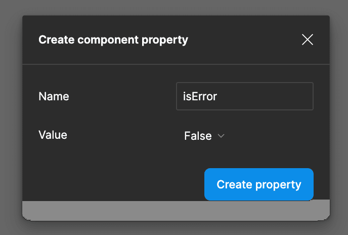Click the dimmed backdrop left of the dialog
Image resolution: width=348 pixels, height=235 pixels.
click(x=11, y=117)
